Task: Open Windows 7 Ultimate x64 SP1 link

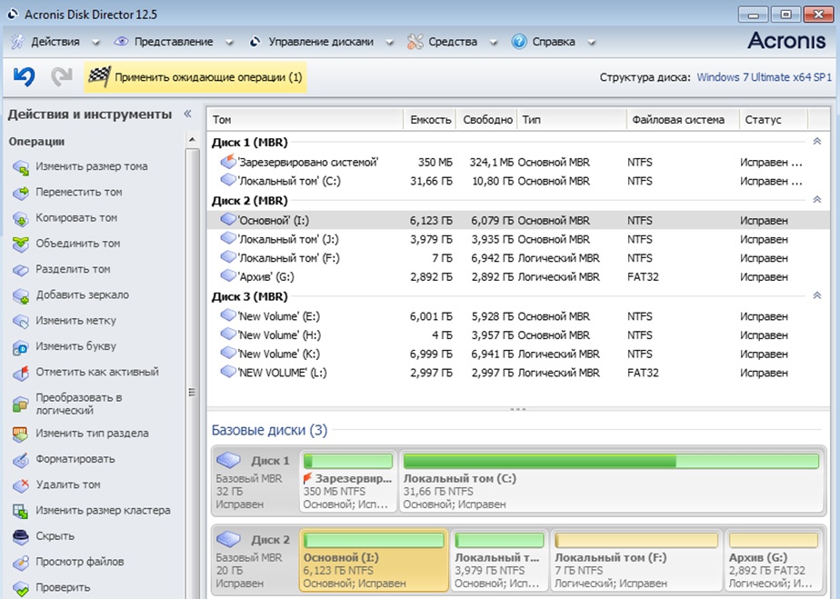Action: pyautogui.click(x=764, y=77)
